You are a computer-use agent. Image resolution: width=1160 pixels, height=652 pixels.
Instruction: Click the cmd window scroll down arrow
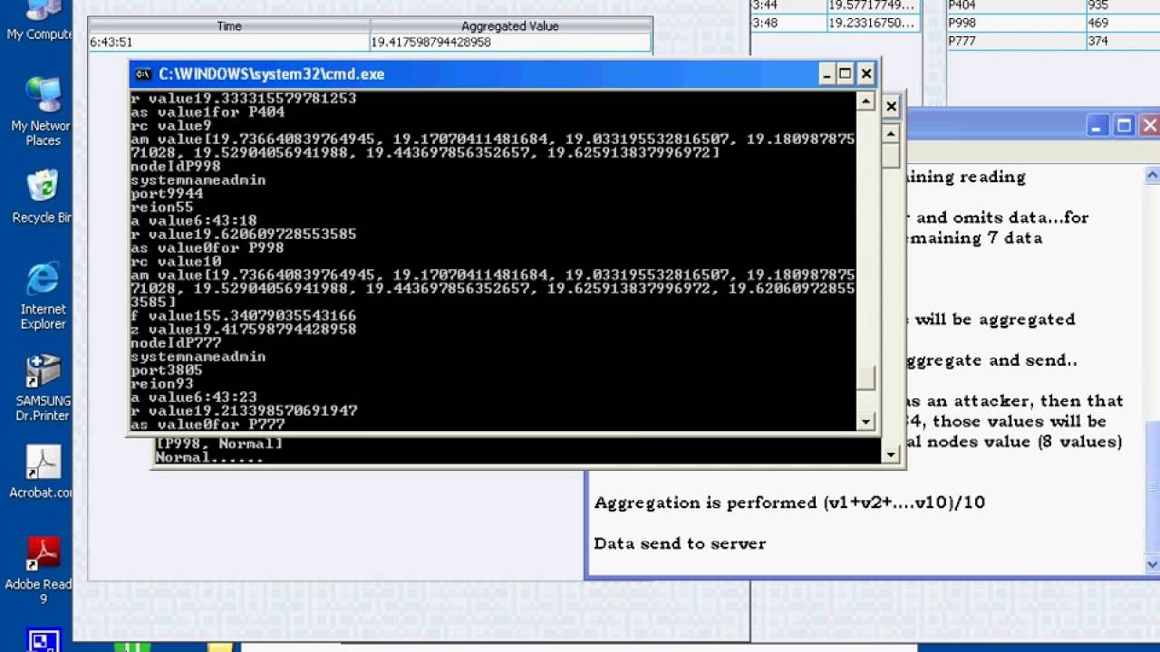coord(865,421)
